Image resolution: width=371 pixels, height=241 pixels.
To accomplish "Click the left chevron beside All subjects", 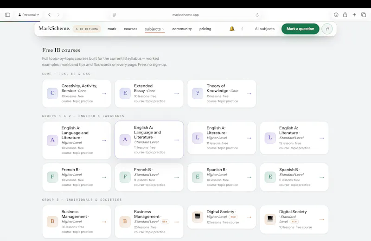I will pyautogui.click(x=242, y=29).
